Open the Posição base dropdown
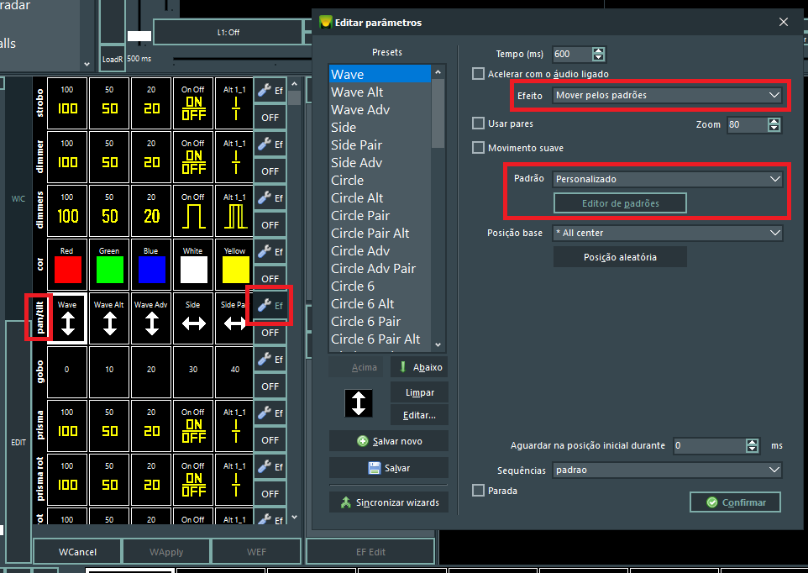 tap(668, 233)
